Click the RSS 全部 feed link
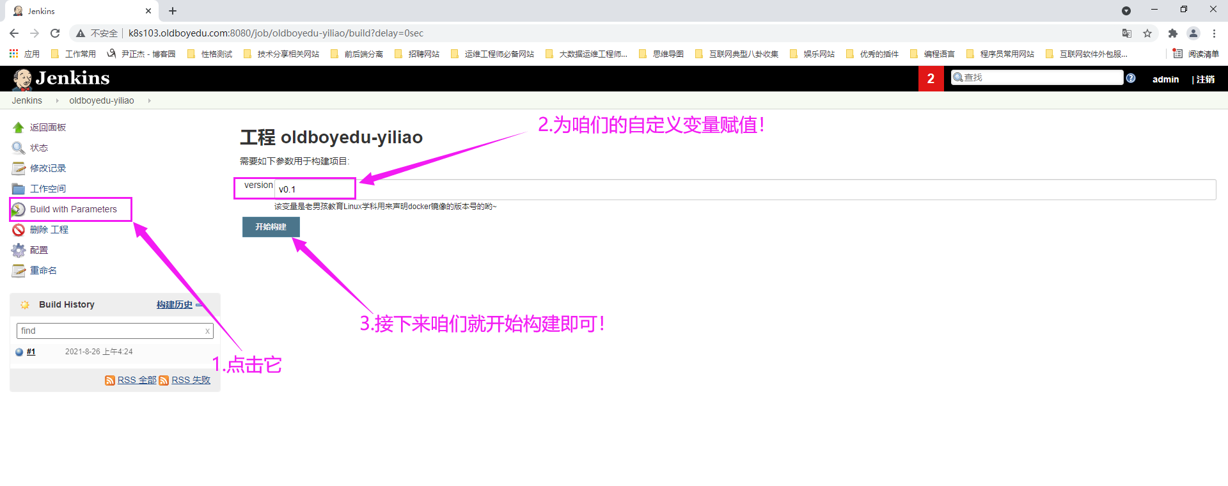1228x486 pixels. [x=136, y=380]
